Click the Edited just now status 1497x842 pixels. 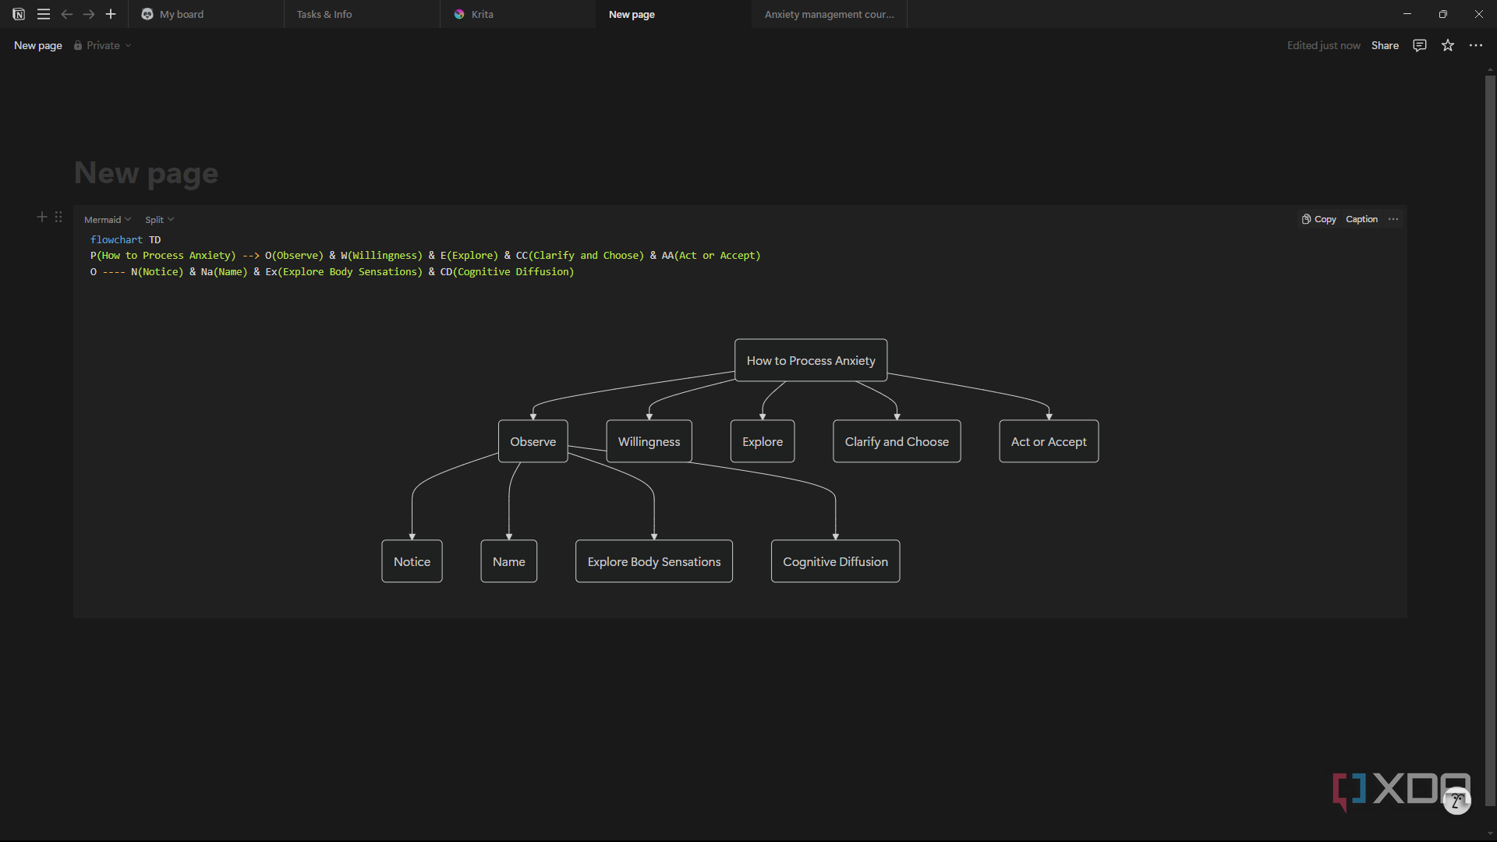(1323, 45)
